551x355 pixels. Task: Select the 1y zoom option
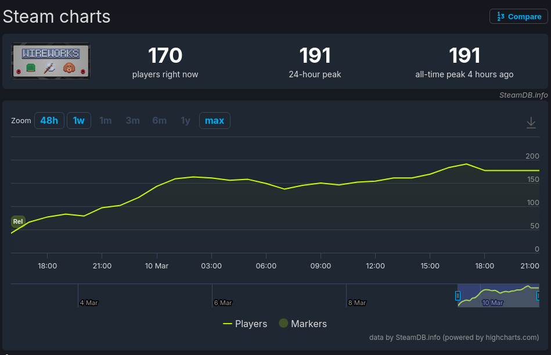[x=185, y=120]
